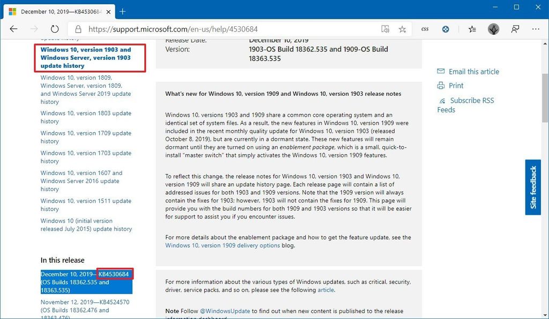549x319 pixels.
Task: Open the browser profile avatar
Action: click(493, 29)
